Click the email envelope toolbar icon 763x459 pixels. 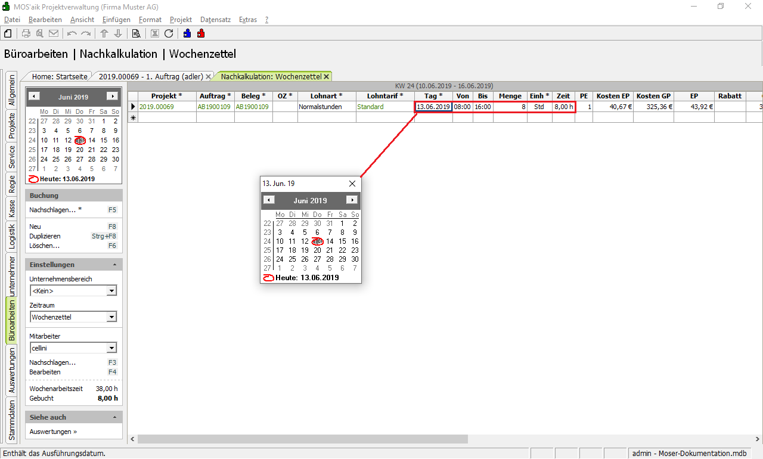[54, 33]
